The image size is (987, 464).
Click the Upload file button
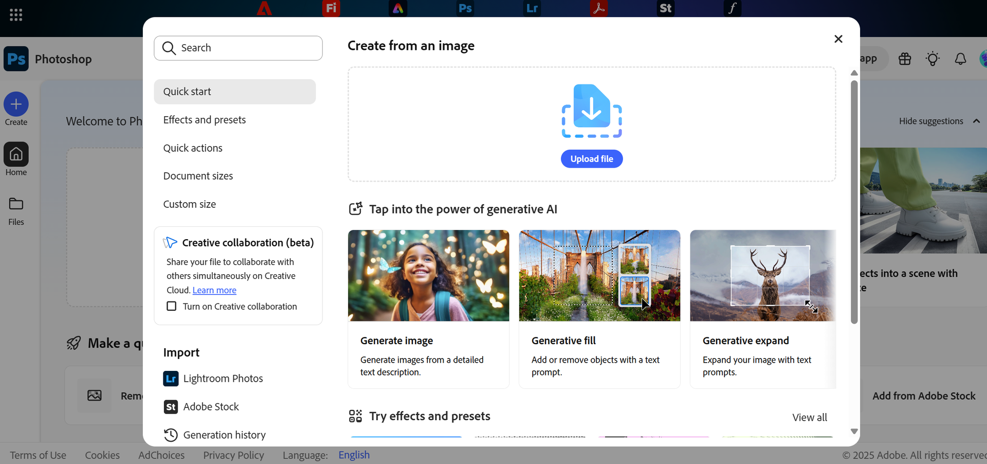(591, 159)
